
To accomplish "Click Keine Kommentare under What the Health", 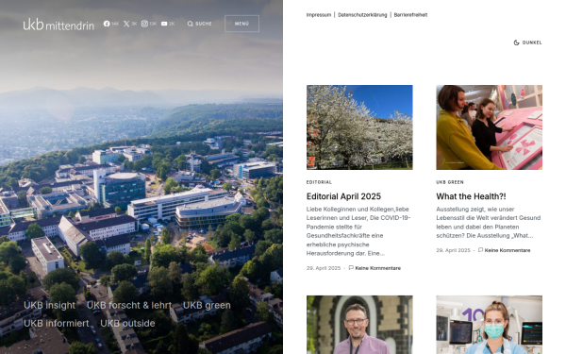I will (x=508, y=250).
